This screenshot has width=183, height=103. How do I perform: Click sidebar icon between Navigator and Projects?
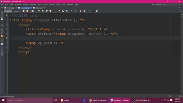2,25
